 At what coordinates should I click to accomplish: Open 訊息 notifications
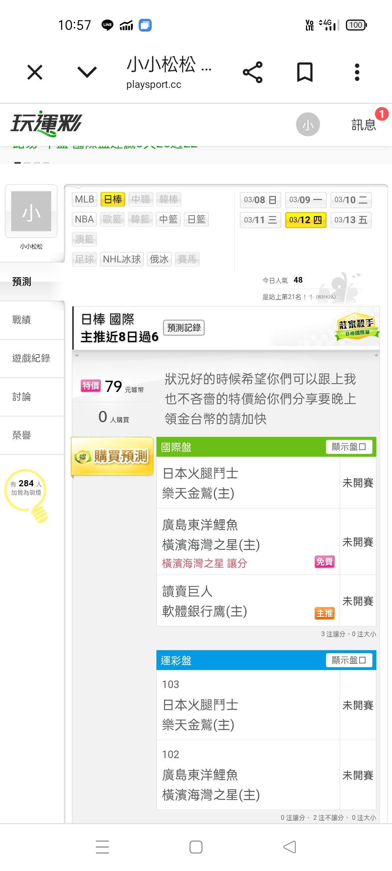tap(364, 124)
